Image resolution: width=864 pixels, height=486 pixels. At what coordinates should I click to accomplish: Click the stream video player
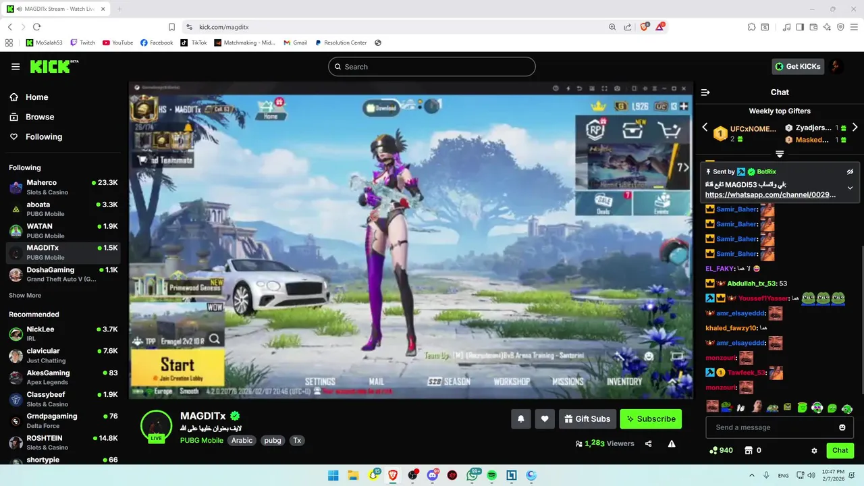coord(411,240)
